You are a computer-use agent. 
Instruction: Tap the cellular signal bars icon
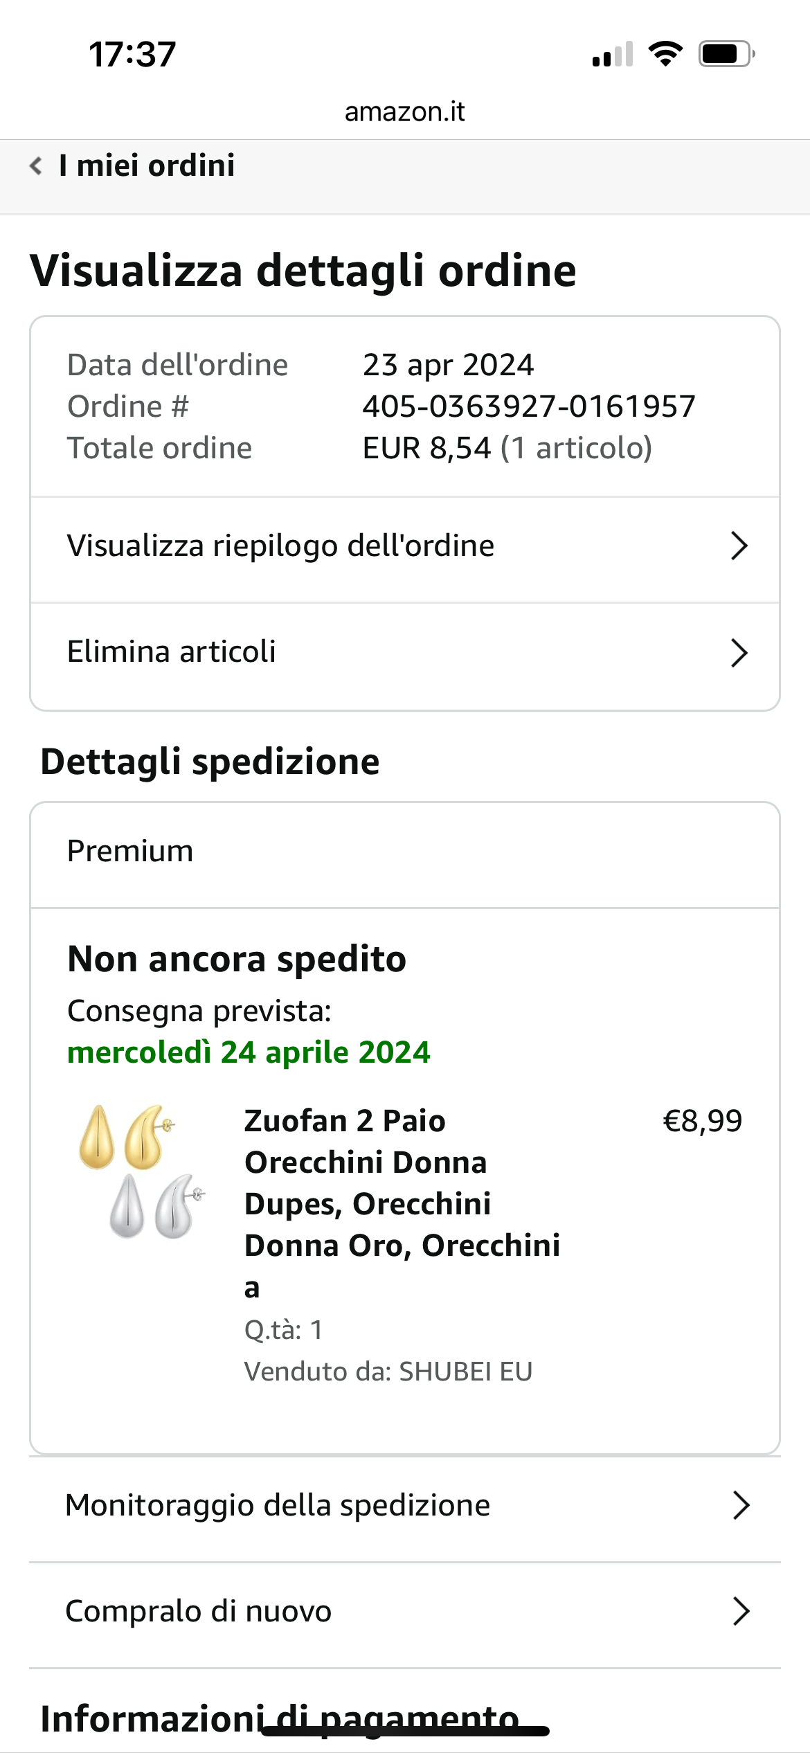point(613,55)
